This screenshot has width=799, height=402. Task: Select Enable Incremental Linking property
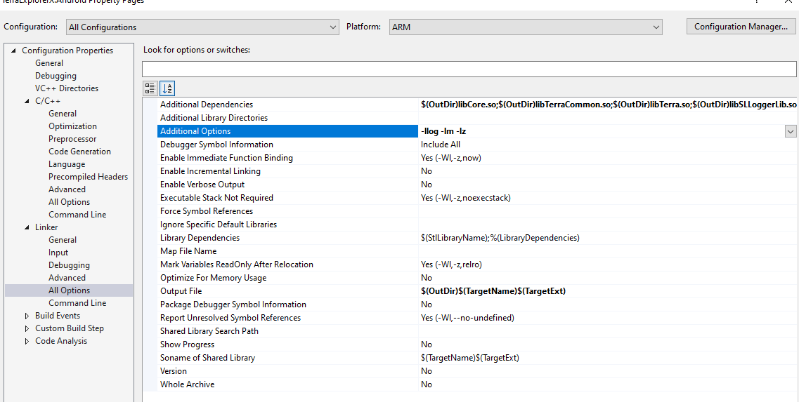tap(210, 171)
